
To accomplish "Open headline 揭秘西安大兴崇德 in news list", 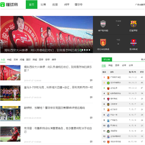I will [58, 68].
